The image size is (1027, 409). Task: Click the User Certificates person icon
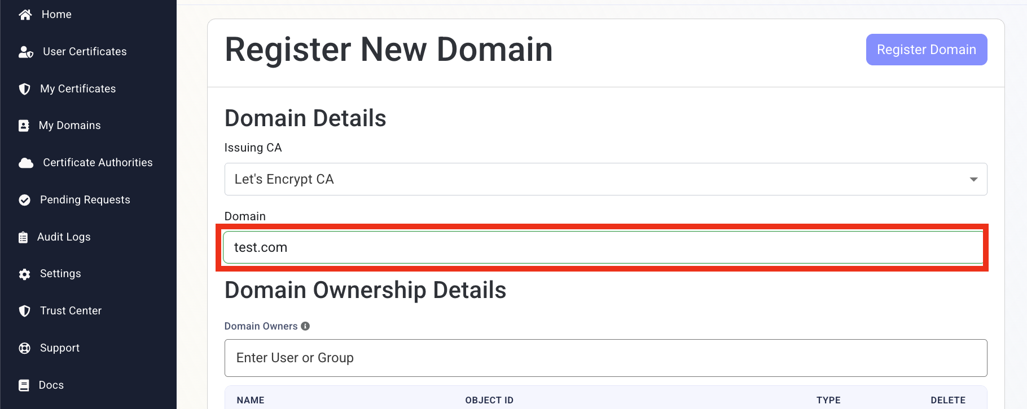(x=26, y=52)
